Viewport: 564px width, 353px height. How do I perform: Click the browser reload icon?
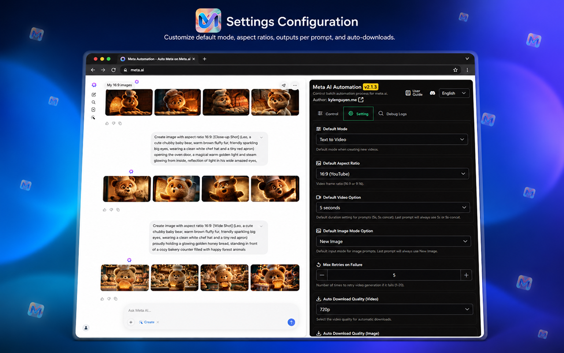tap(113, 70)
